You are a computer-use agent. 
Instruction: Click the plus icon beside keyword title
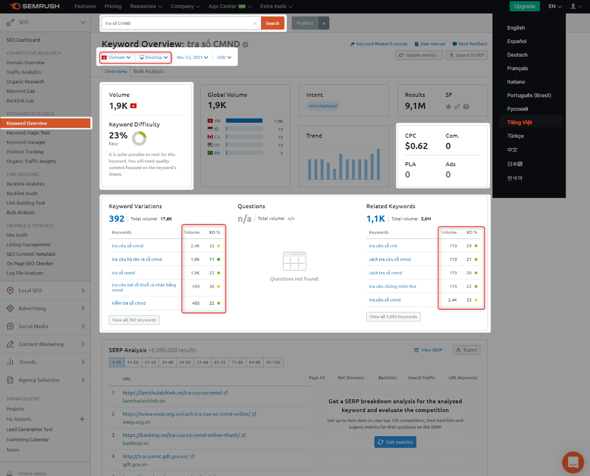pos(245,45)
